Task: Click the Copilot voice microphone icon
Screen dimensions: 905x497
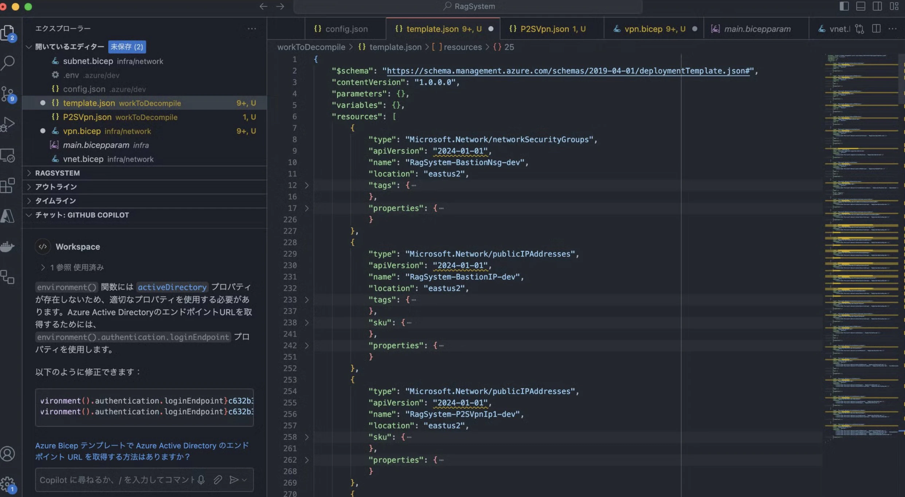Action: point(201,480)
